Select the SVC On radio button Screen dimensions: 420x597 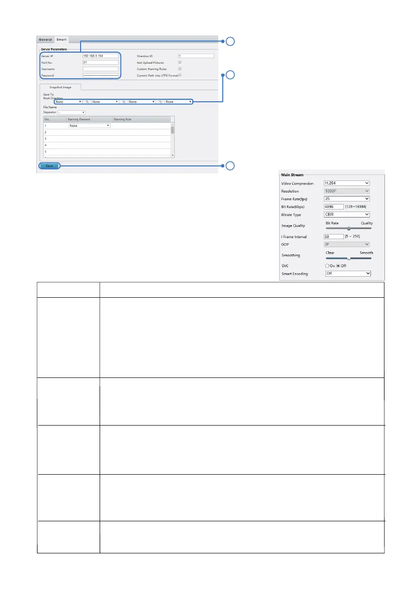[327, 266]
